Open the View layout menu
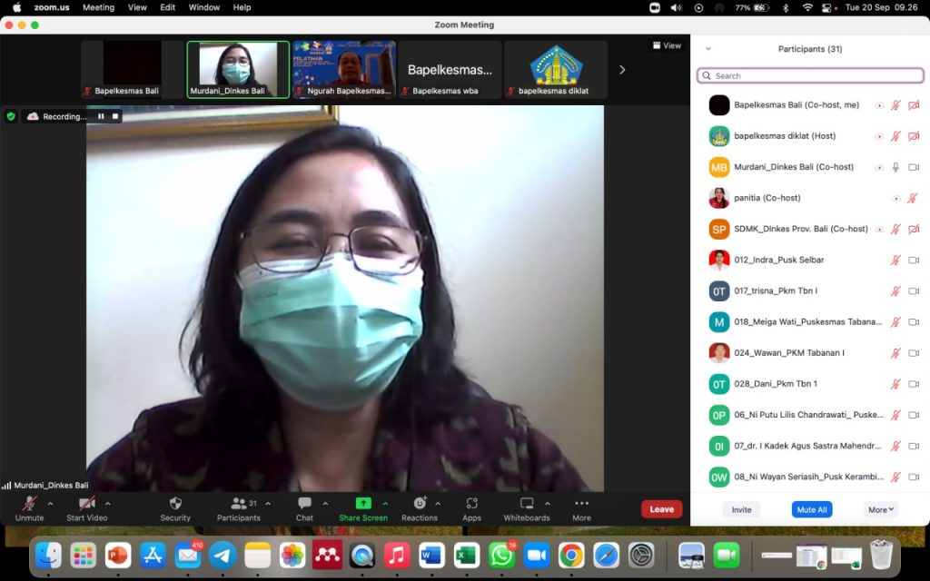The image size is (930, 581). tap(667, 45)
